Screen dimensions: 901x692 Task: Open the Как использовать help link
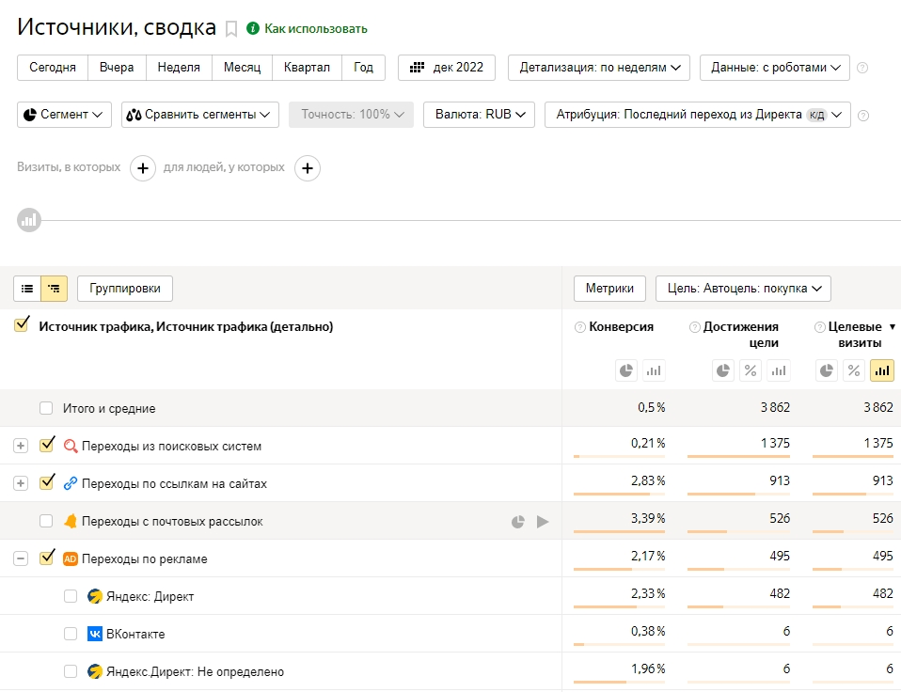click(315, 29)
